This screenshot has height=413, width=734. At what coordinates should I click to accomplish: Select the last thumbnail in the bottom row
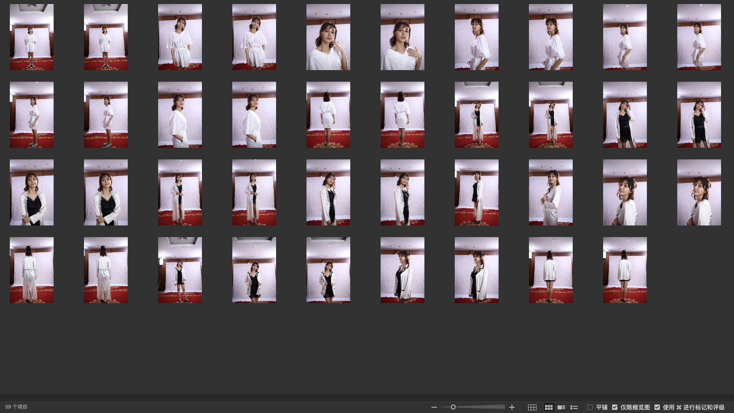625,270
